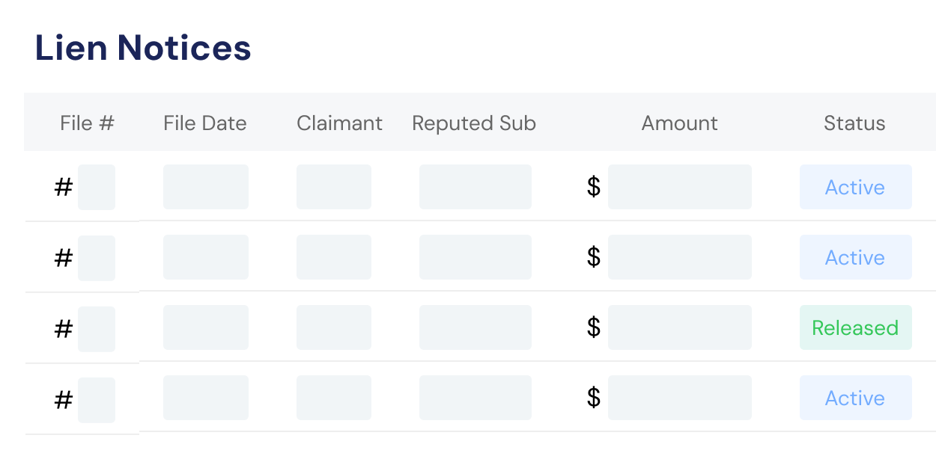The width and height of the screenshot is (951, 459).
Task: Click the Active status badge in the first row
Action: pyautogui.click(x=856, y=187)
